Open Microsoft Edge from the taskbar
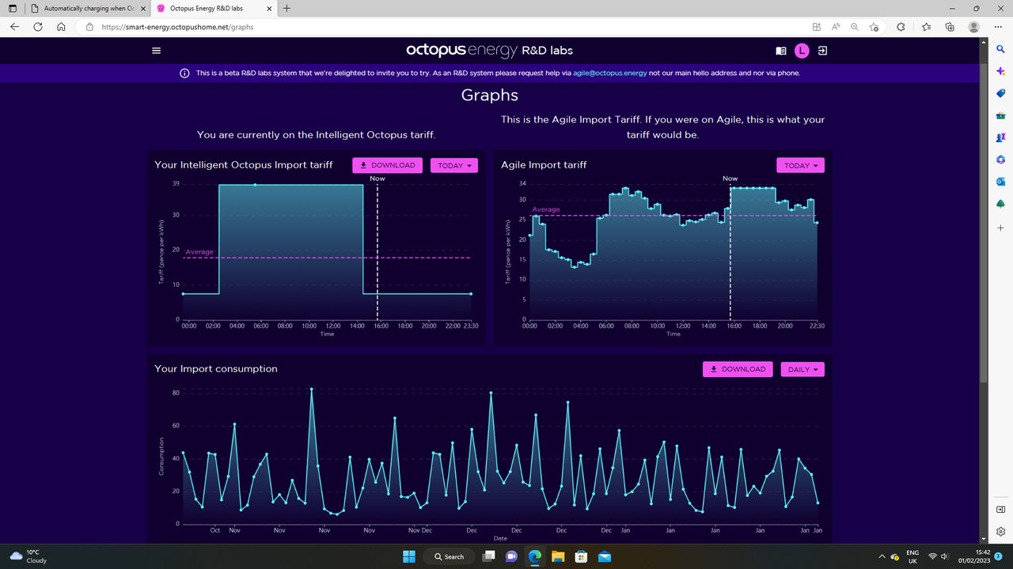The image size is (1013, 569). [534, 556]
